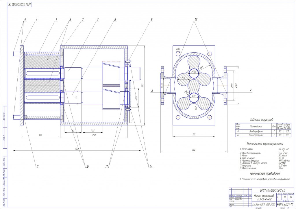
Task: Click the ø37 diameter dimension
Action: click(194, 96)
